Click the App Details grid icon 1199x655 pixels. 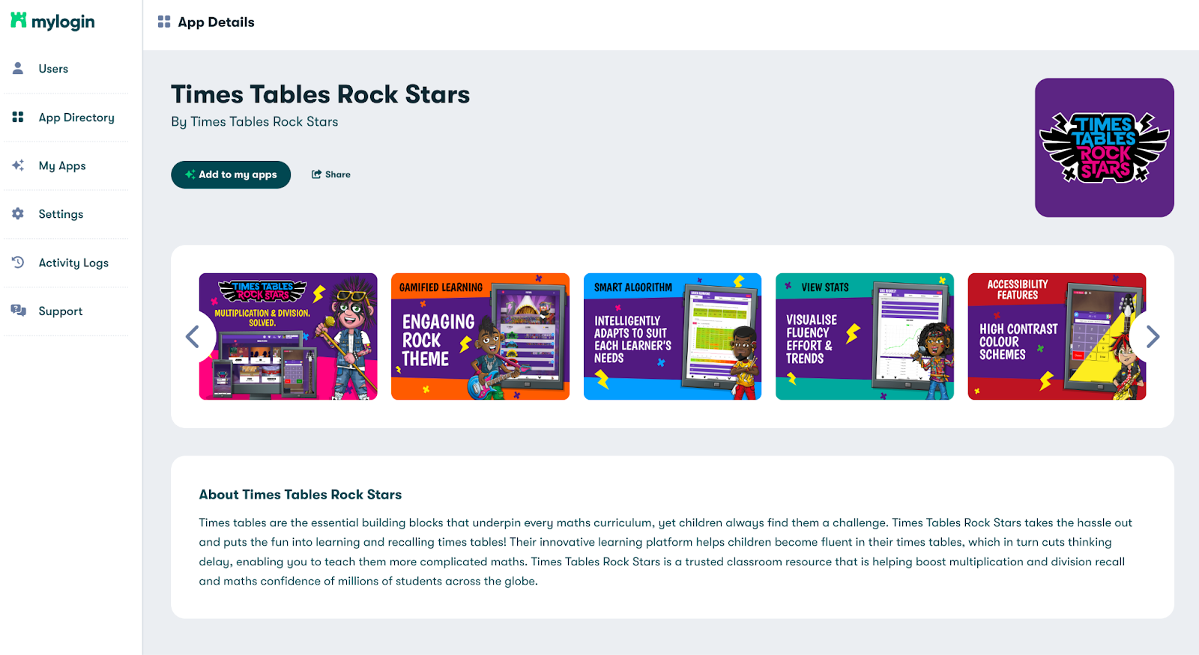pyautogui.click(x=164, y=22)
